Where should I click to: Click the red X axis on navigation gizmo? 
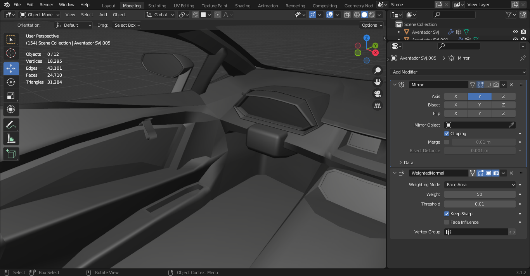[376, 53]
